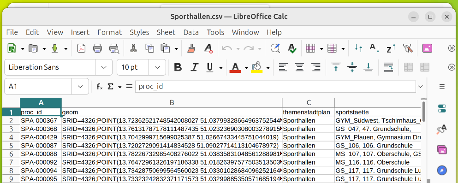Expand hidden Standard toolbar items chevron

[451, 48]
